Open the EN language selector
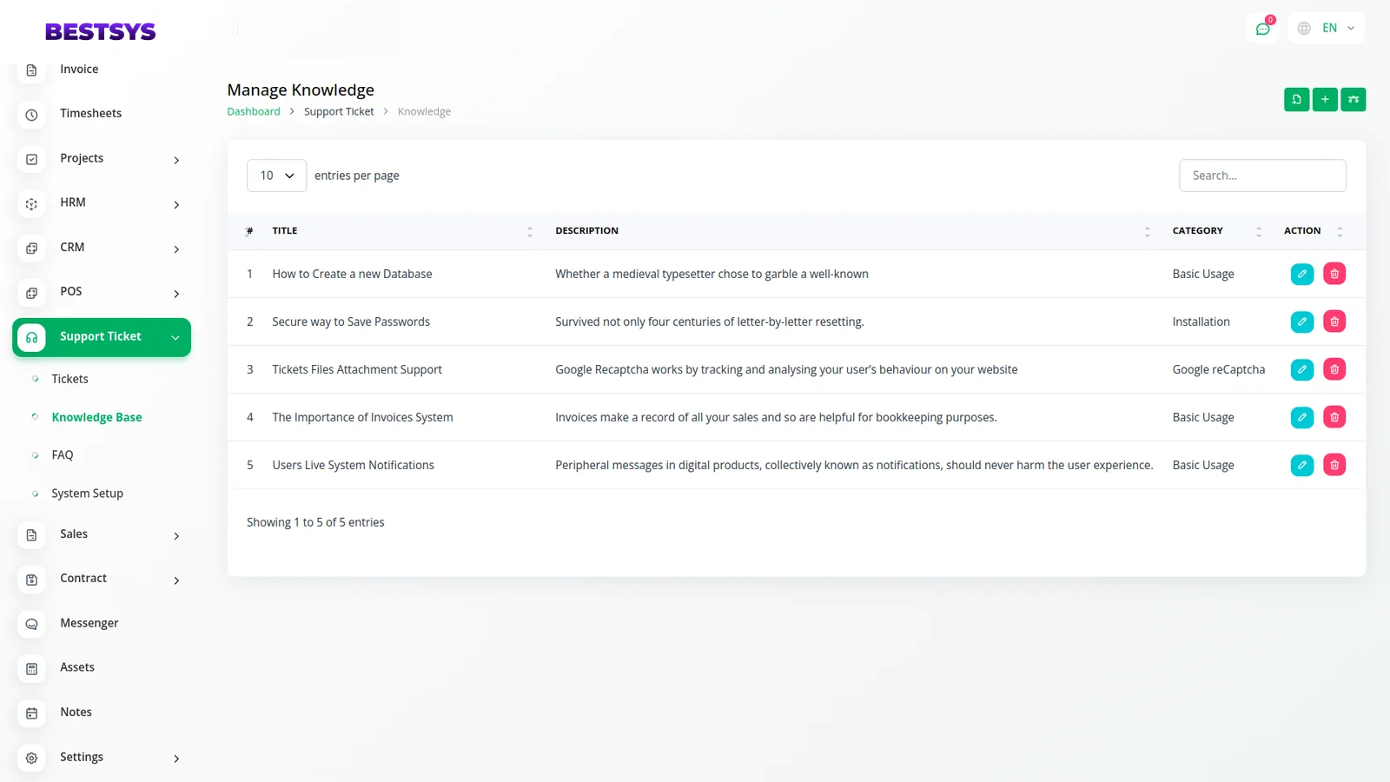 tap(1327, 29)
